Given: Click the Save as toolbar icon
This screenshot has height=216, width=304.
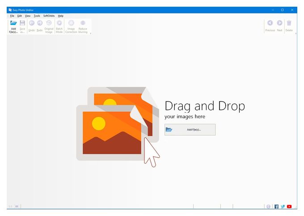Looking at the screenshot, I should 22,26.
